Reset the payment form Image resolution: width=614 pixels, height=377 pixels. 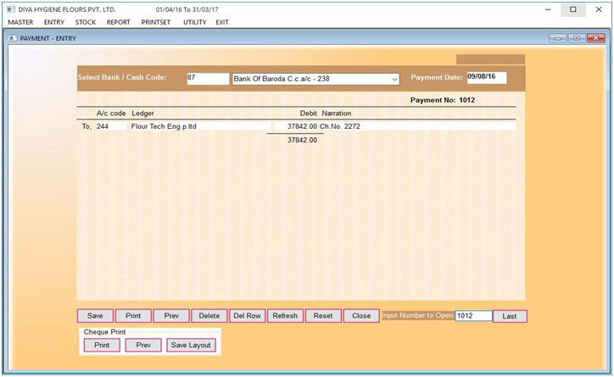pos(323,316)
